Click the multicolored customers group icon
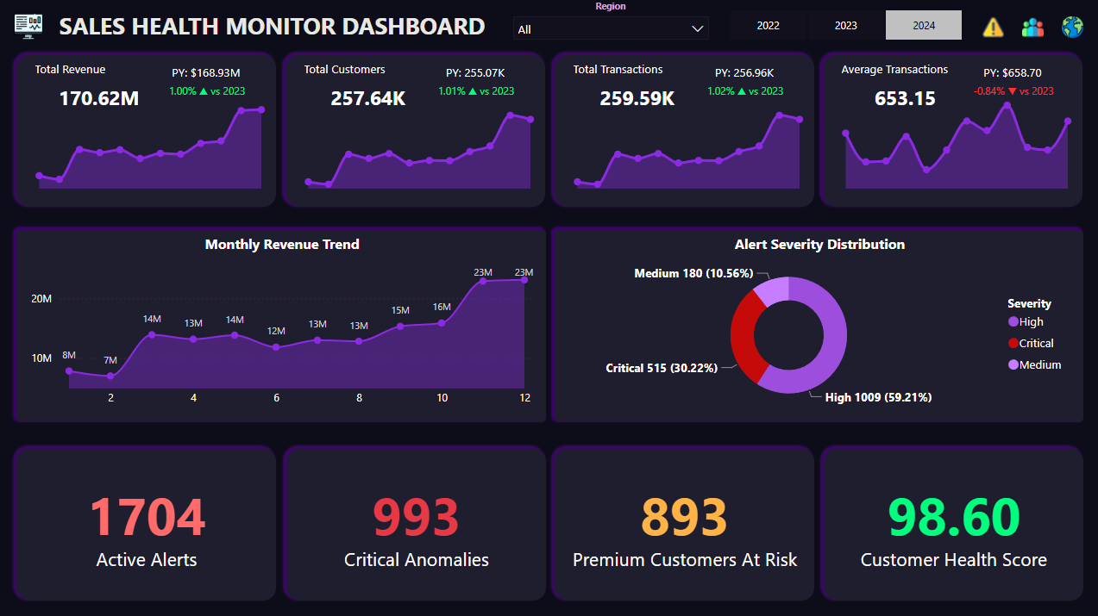Image resolution: width=1098 pixels, height=616 pixels. (x=1032, y=26)
